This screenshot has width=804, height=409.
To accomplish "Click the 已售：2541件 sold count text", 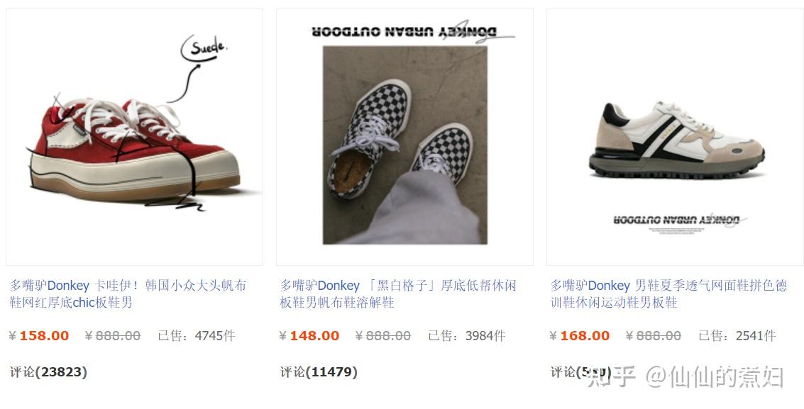I will coord(737,336).
